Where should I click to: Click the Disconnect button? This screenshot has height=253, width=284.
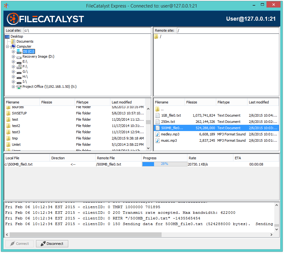pyautogui.click(x=52, y=244)
